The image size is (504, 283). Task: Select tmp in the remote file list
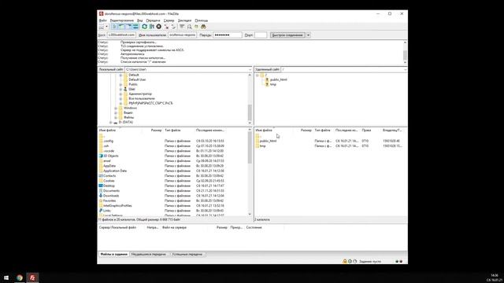[x=331, y=146]
